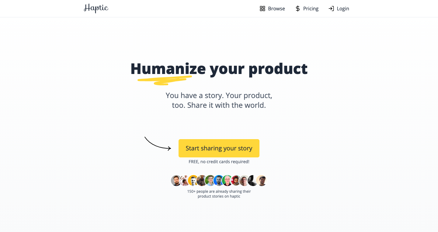This screenshot has width=438, height=232.
Task: Click the avatar showing a person with baby
Action: point(184,181)
